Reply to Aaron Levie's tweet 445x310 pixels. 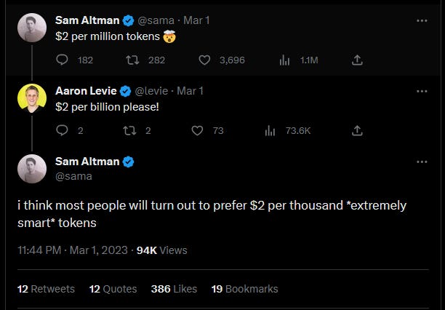62,131
